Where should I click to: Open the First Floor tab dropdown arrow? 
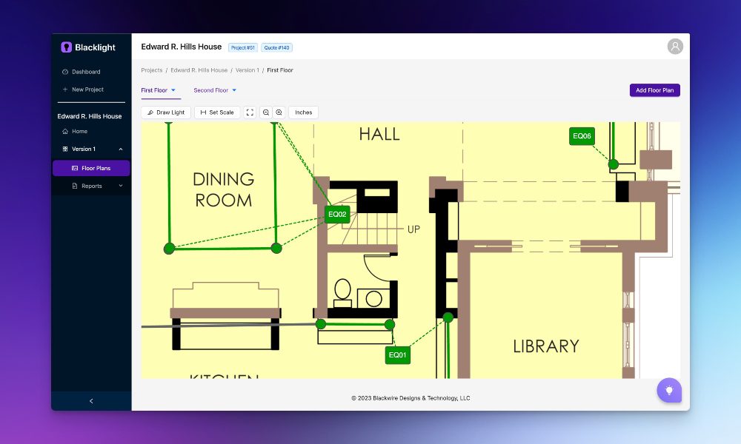[173, 90]
